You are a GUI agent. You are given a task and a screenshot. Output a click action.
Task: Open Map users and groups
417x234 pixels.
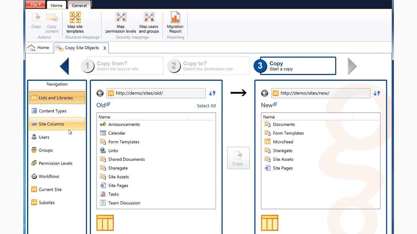click(x=149, y=23)
